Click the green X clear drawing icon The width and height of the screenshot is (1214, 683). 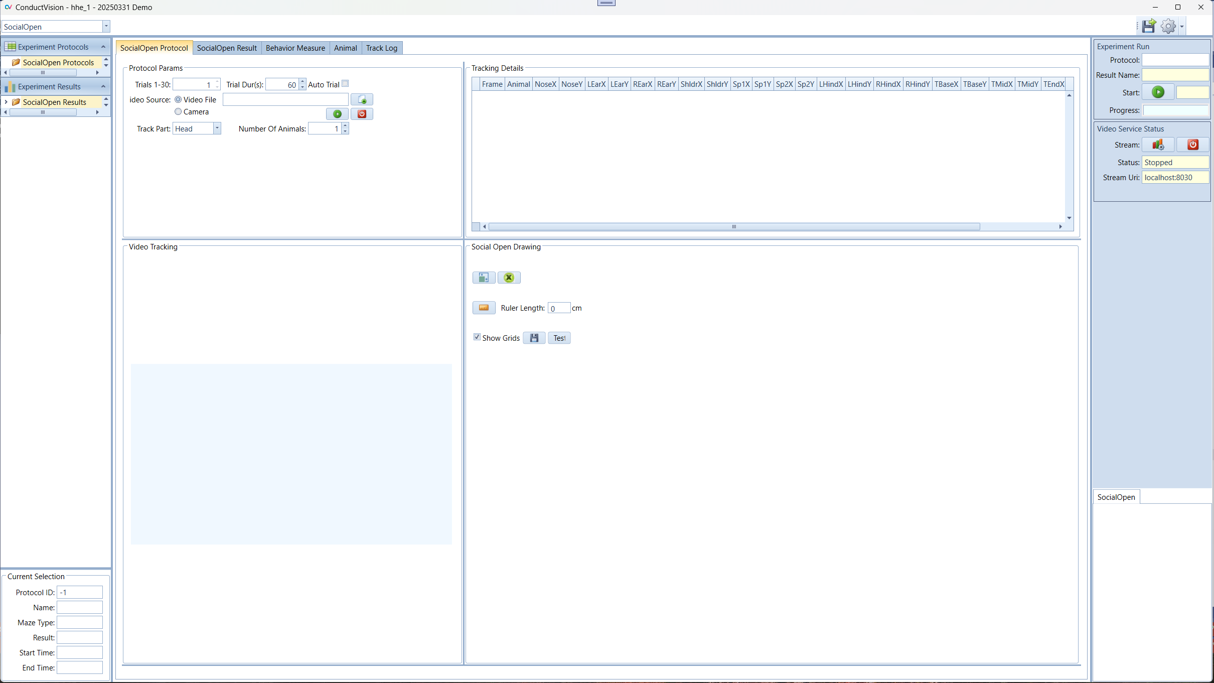[509, 278]
